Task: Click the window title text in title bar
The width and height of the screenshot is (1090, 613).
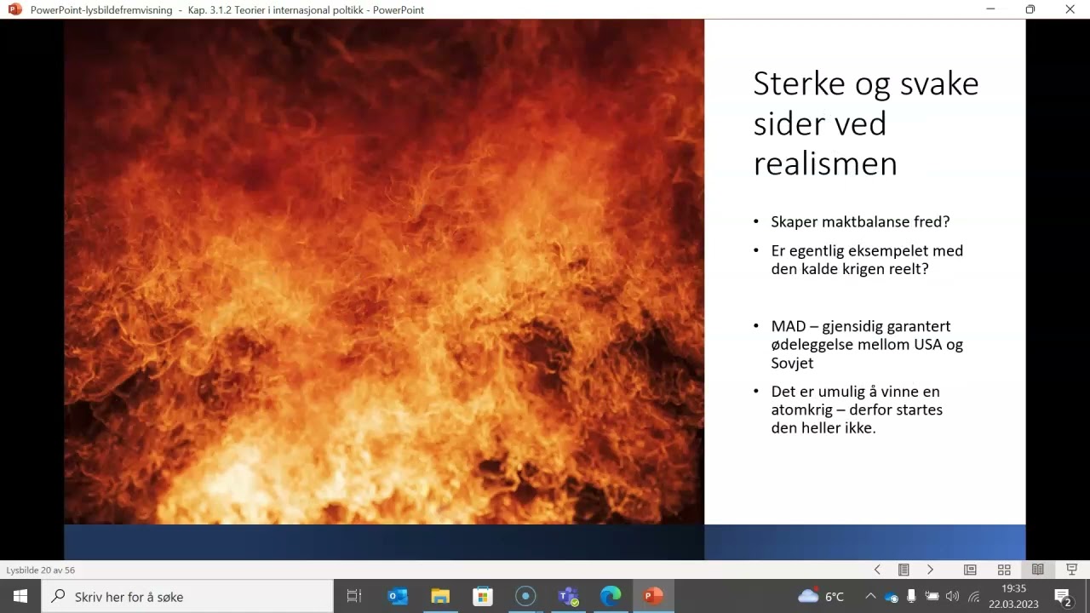Action: (x=227, y=9)
